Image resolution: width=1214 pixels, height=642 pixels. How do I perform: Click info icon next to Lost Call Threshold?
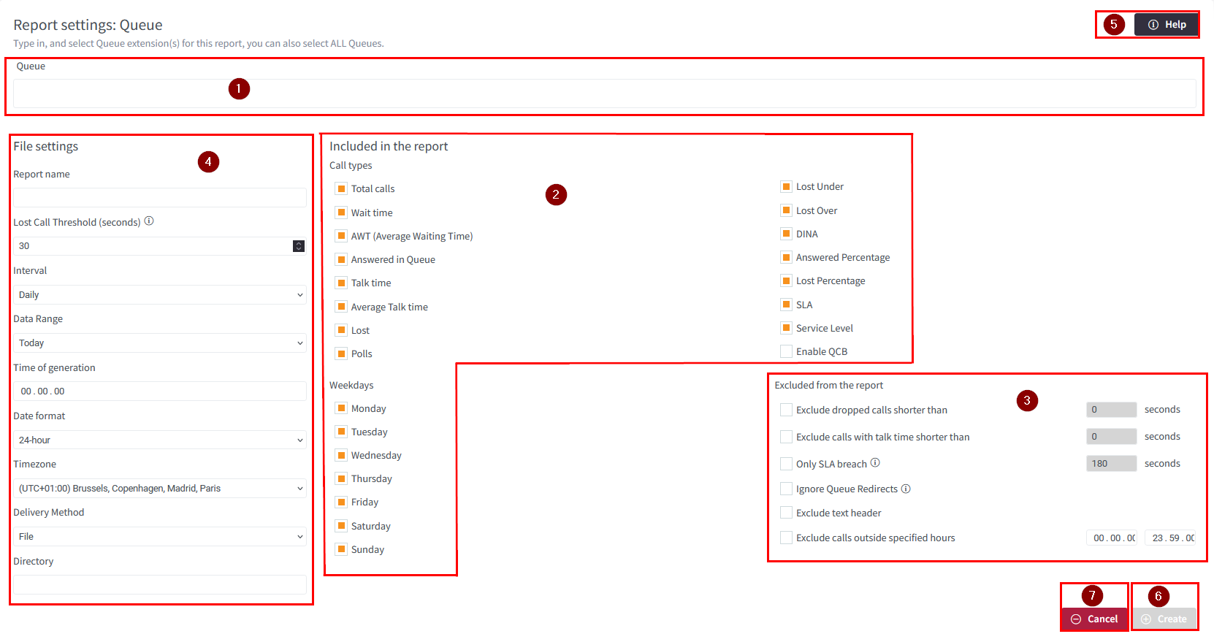(x=149, y=221)
